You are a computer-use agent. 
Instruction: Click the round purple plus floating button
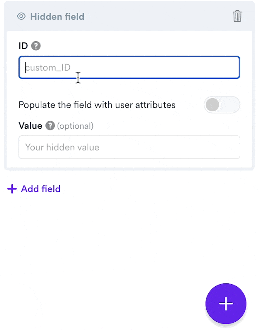pyautogui.click(x=226, y=304)
